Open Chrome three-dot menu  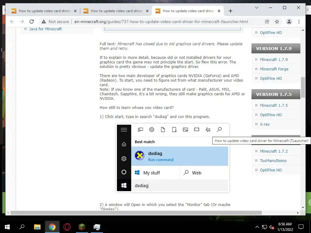pos(299,22)
